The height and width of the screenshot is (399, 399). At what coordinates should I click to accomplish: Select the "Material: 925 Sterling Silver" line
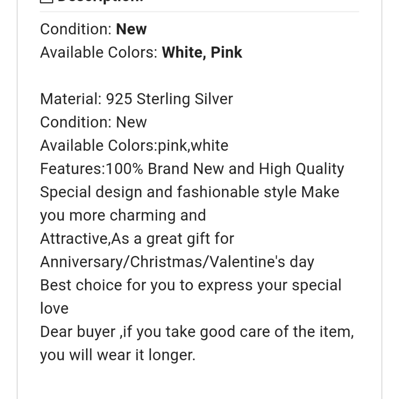[x=136, y=99]
